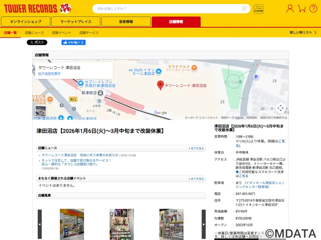Click the X ポスト share button
The image size is (321, 240).
[x=37, y=42]
